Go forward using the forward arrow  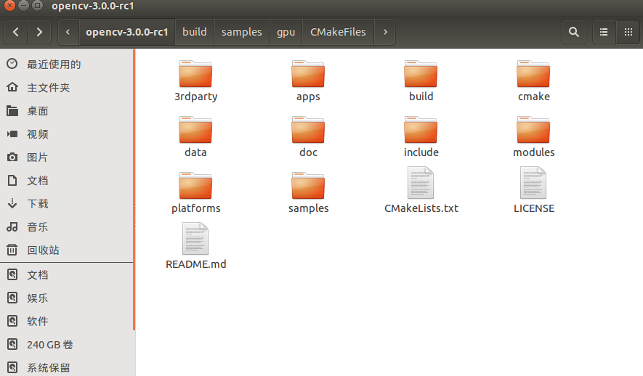coord(39,32)
